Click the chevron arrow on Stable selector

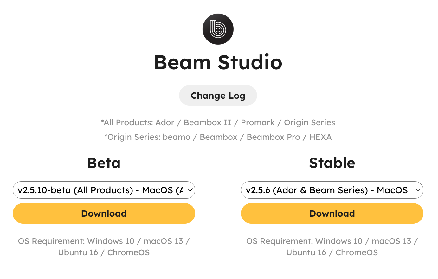(418, 190)
